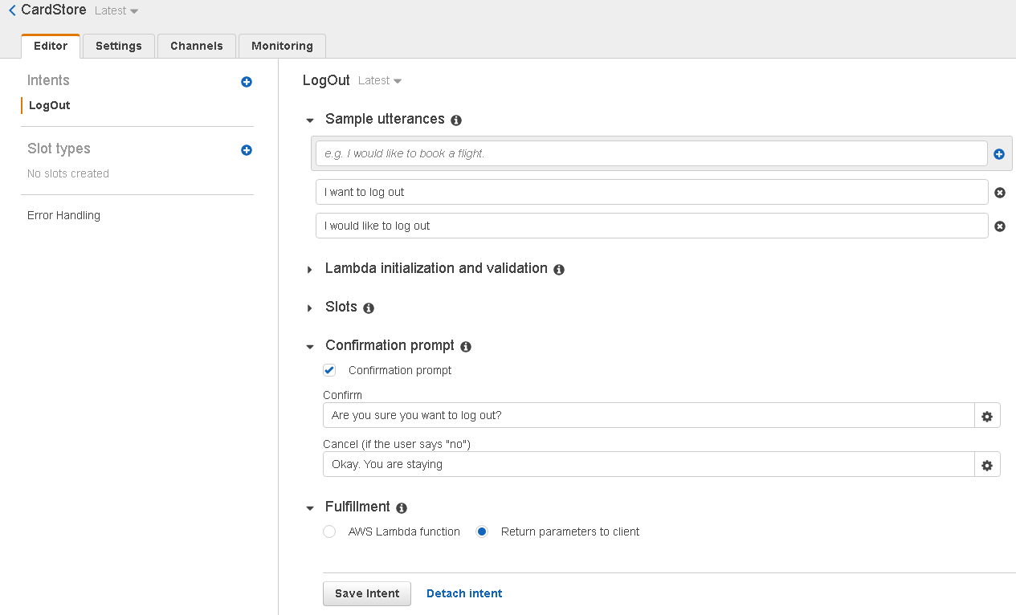
Task: Click the Save Intent button
Action: tap(367, 593)
